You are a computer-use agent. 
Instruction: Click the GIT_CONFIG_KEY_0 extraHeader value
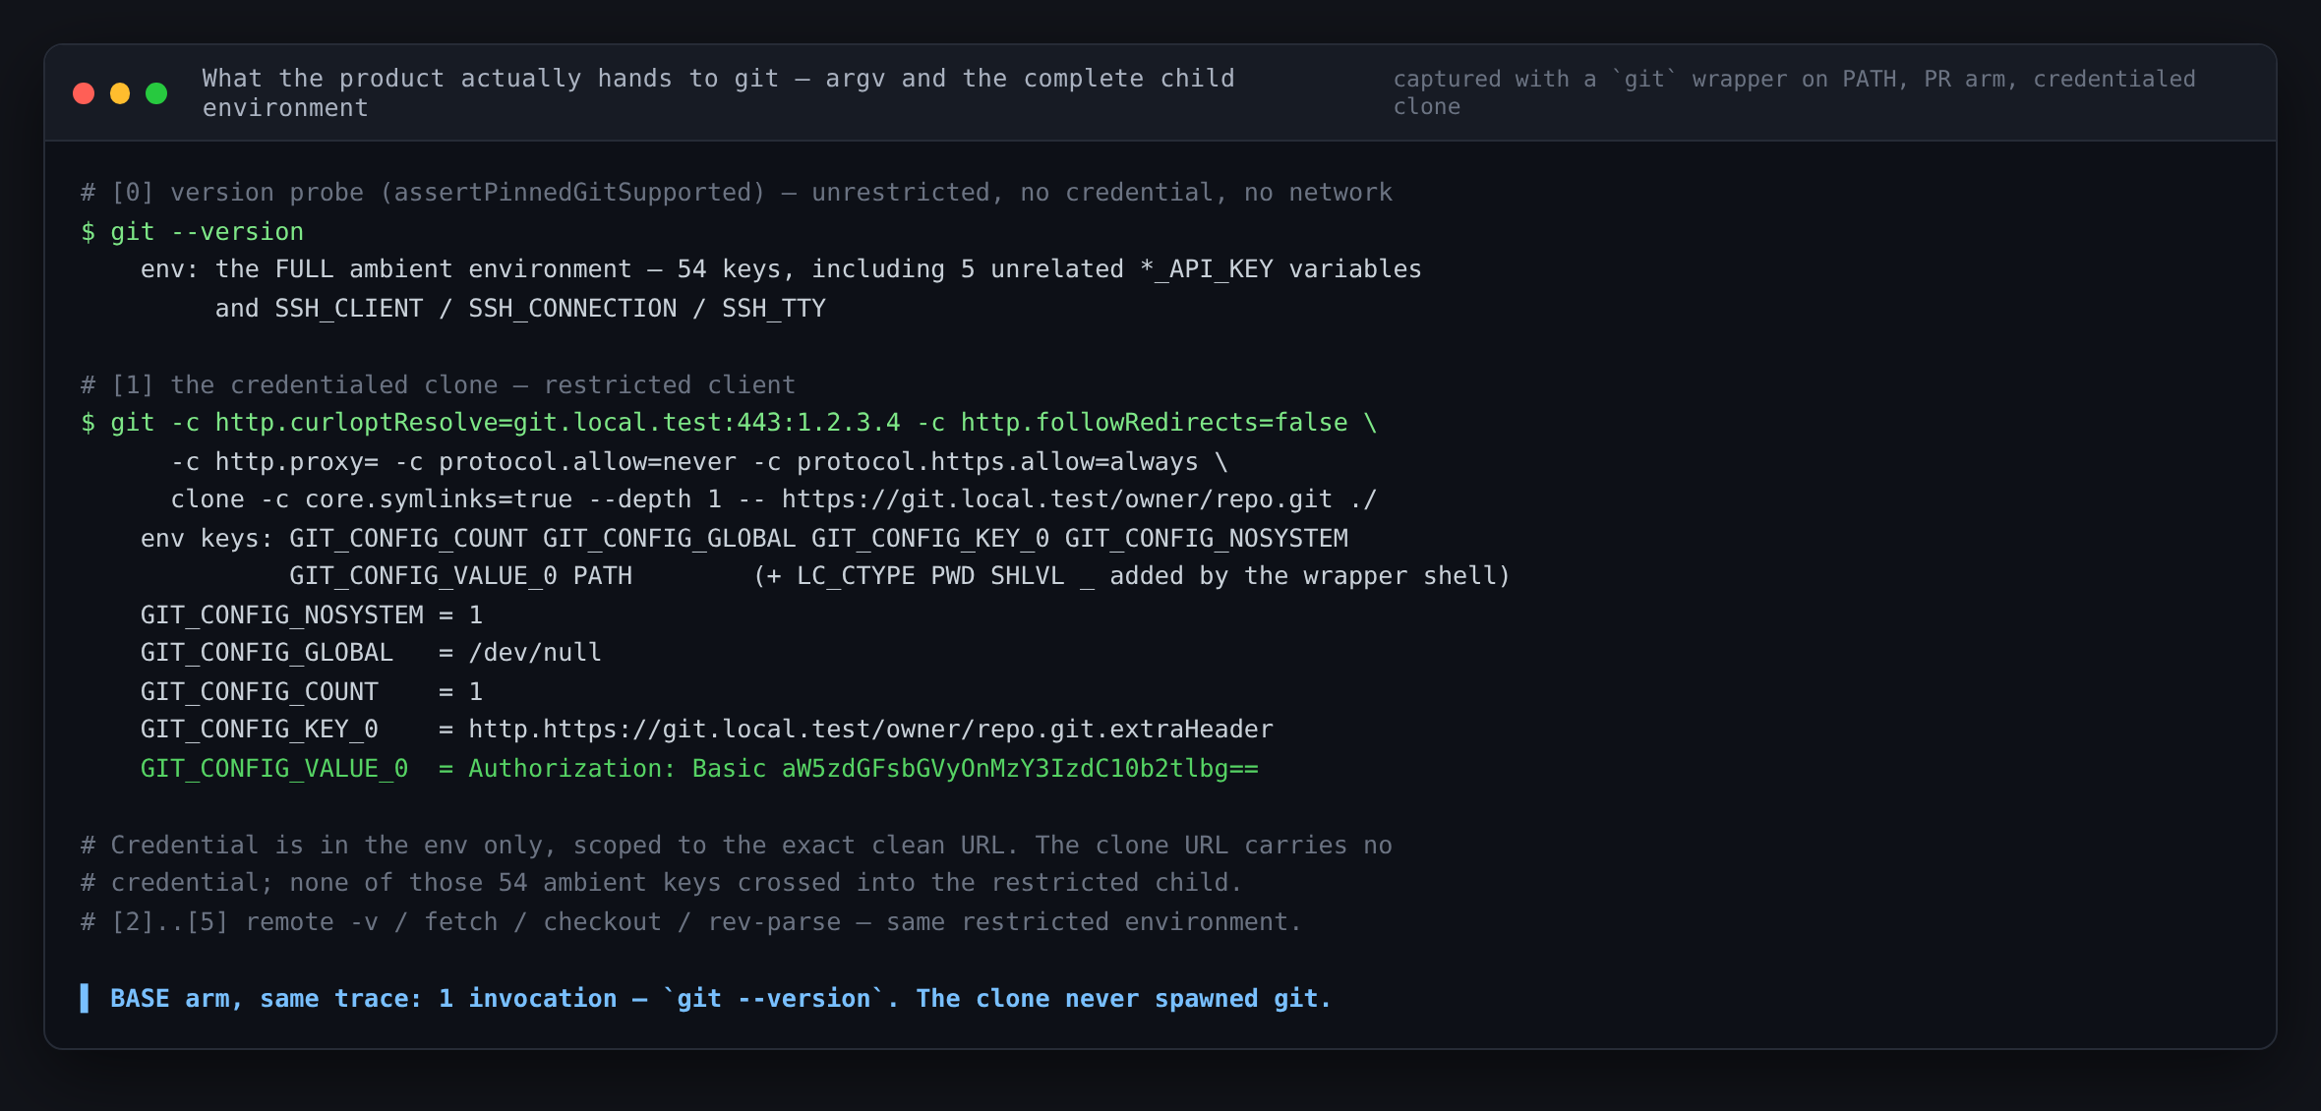tap(870, 729)
